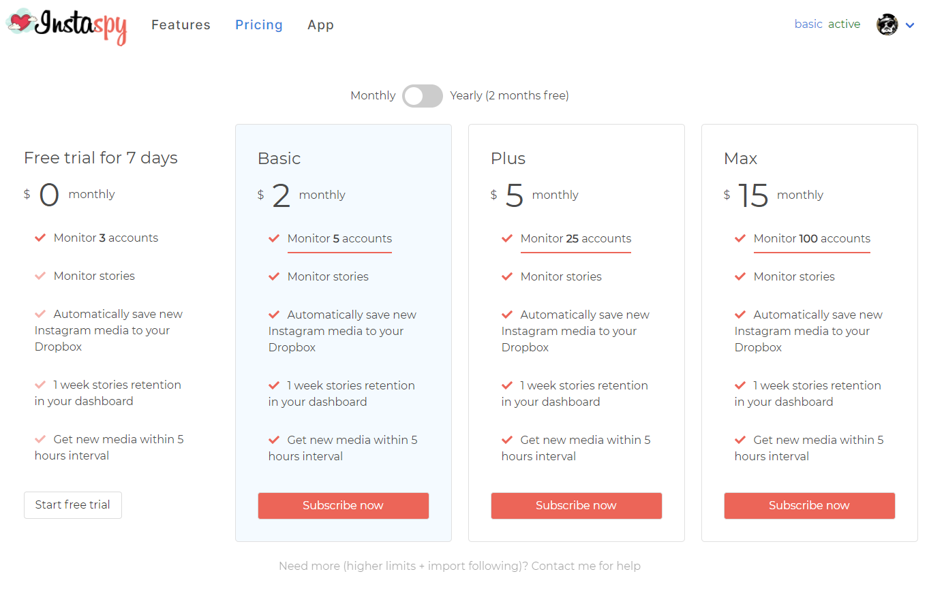Click Start free trial button
This screenshot has height=608, width=929.
pyautogui.click(x=73, y=505)
